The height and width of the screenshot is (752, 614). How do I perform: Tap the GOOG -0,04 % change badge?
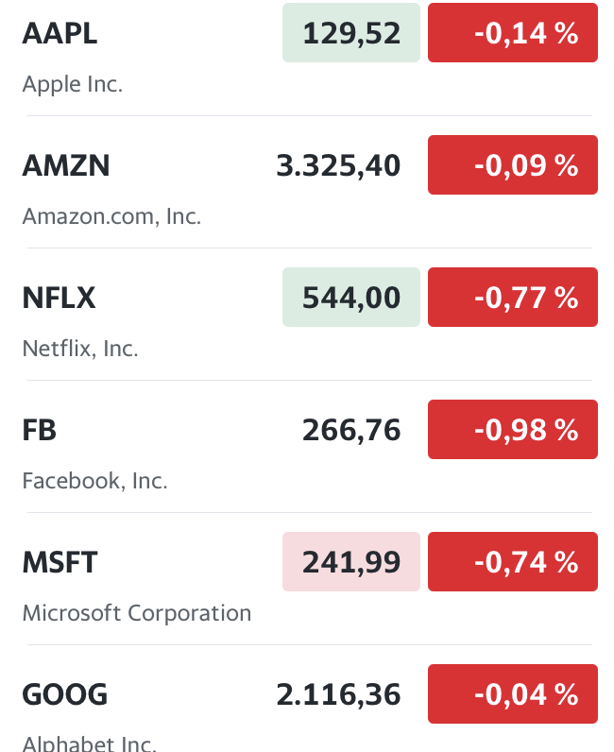click(513, 695)
